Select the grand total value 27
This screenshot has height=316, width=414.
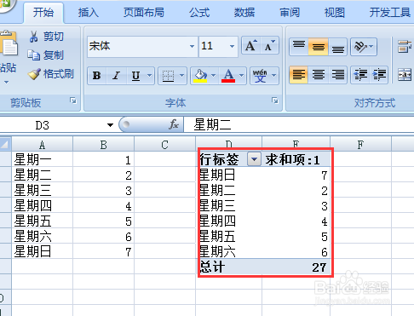(x=296, y=267)
